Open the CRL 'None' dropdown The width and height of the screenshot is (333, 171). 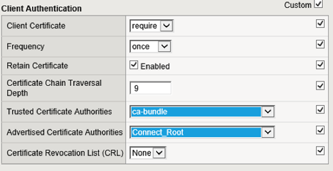pyautogui.click(x=158, y=153)
